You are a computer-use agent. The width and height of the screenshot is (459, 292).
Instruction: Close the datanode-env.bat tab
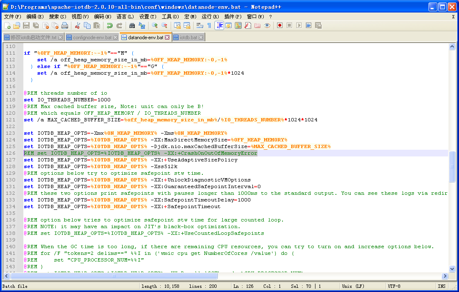(x=167, y=38)
